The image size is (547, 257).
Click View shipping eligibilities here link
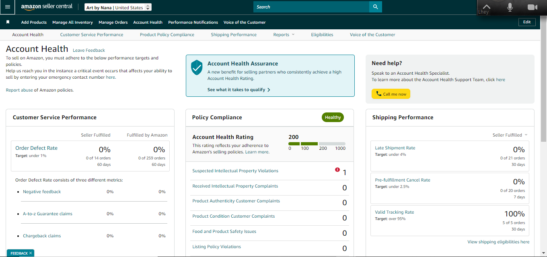click(498, 242)
